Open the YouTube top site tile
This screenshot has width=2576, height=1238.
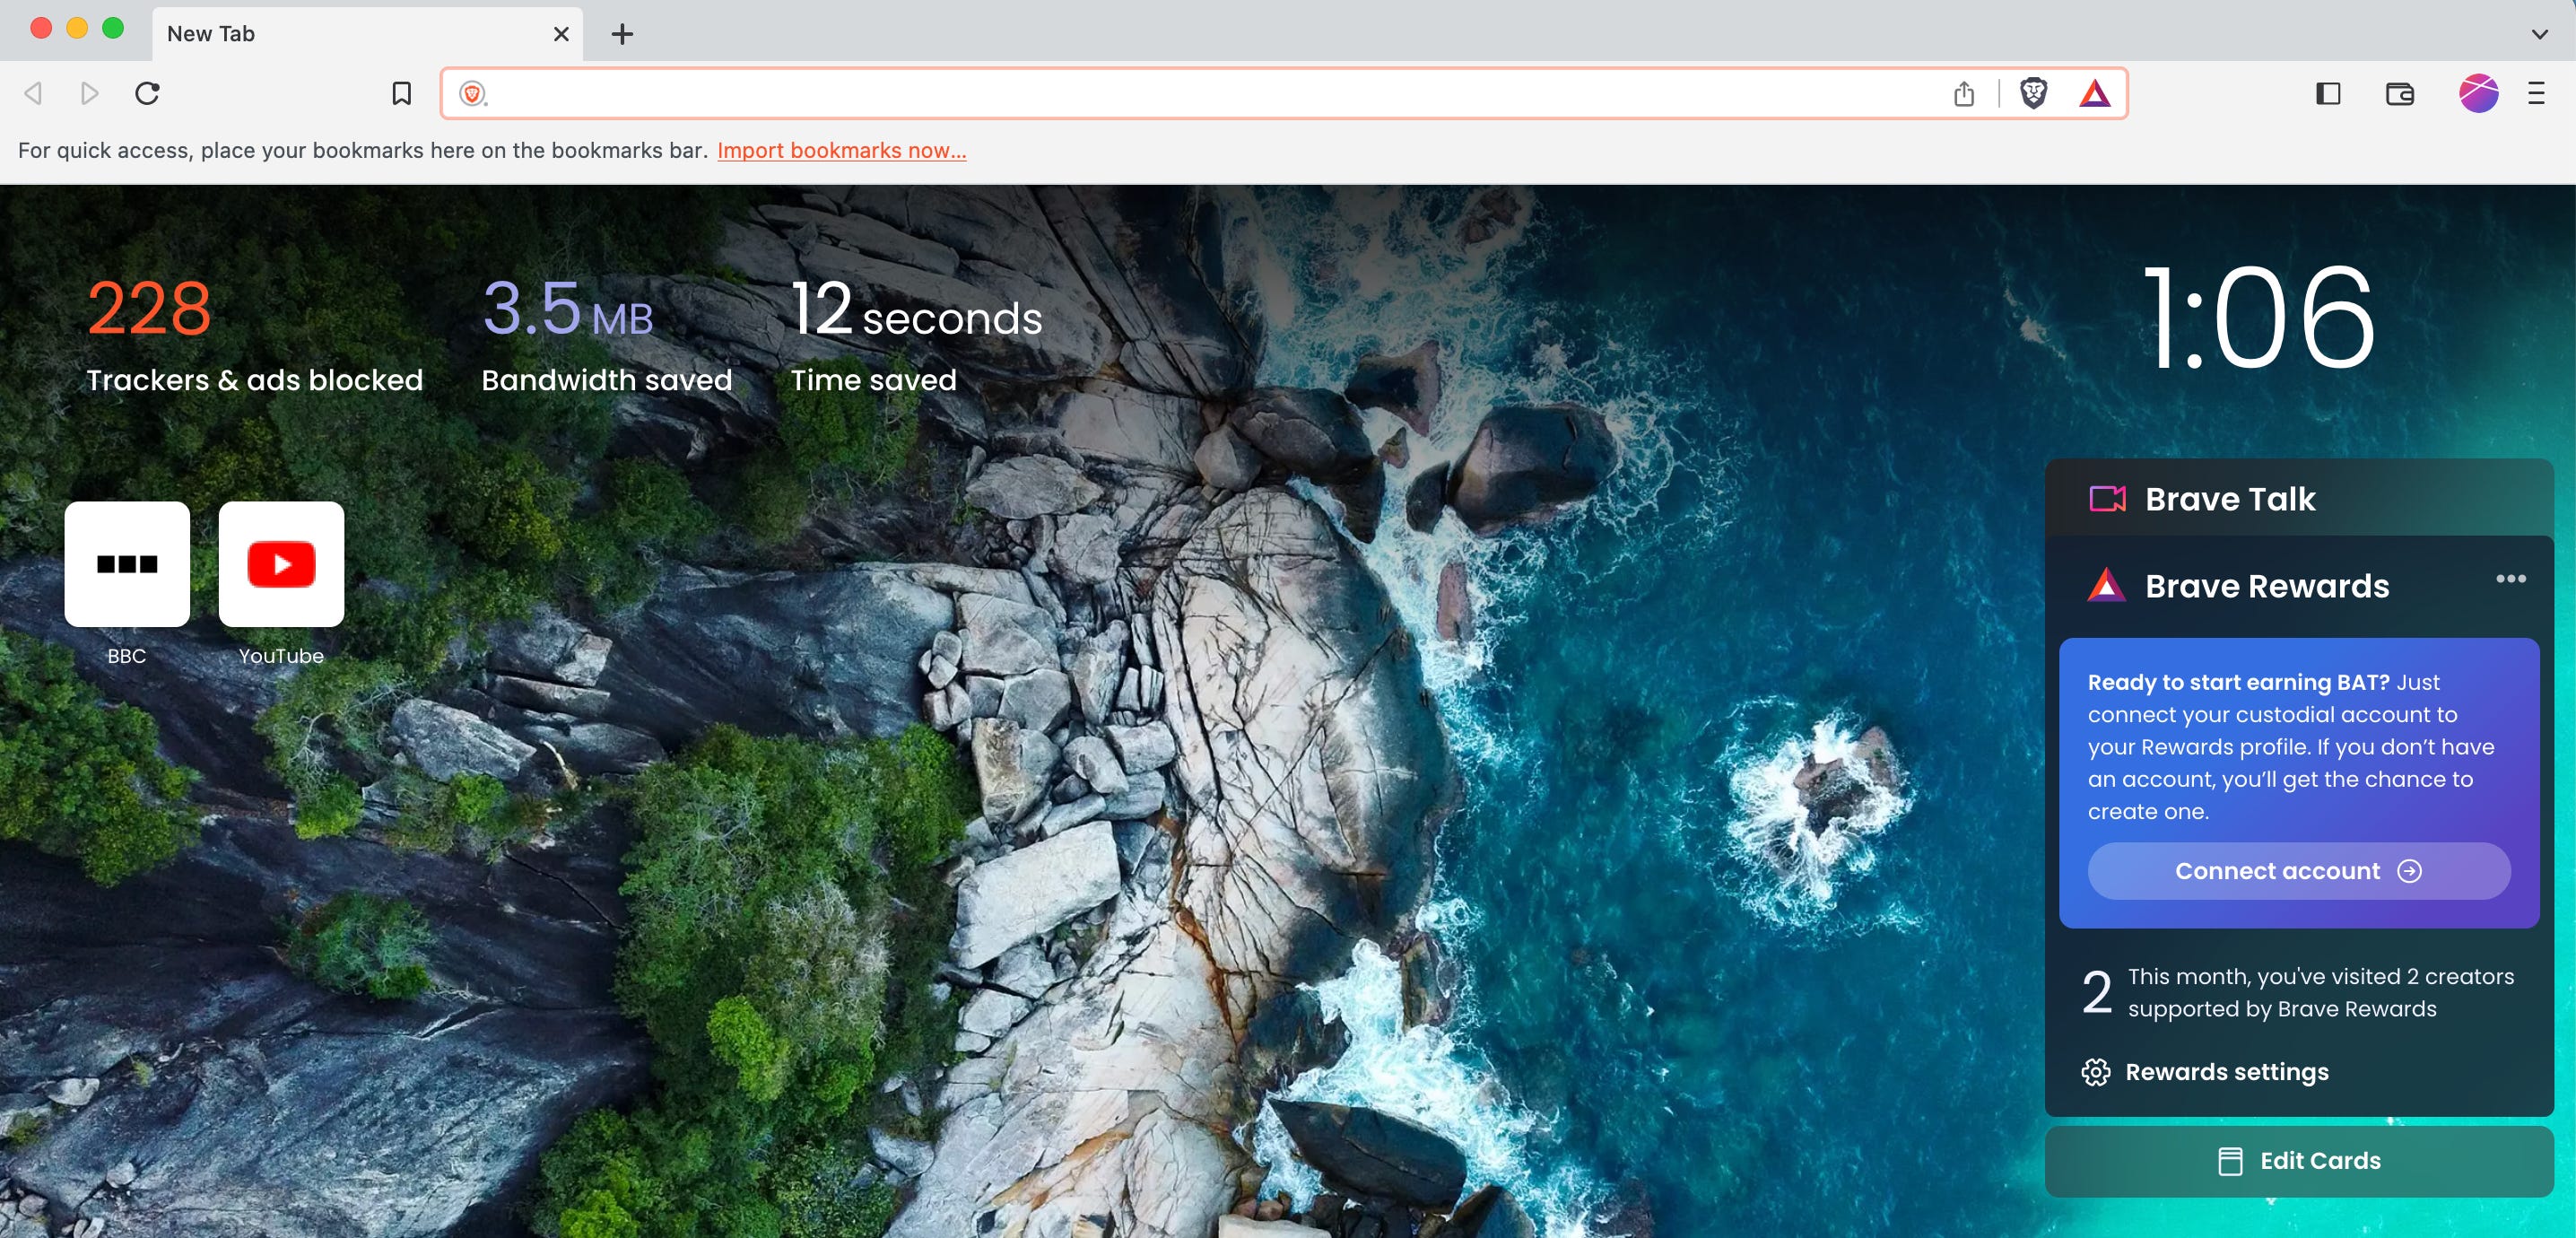(x=281, y=564)
